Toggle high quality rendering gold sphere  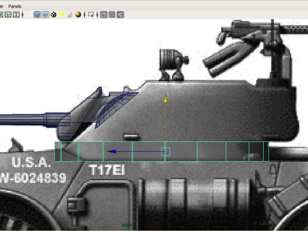tap(78, 14)
